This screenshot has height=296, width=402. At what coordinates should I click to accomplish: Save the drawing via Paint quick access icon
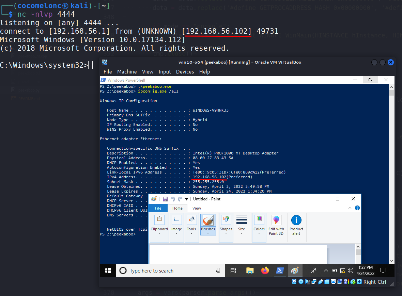165,199
